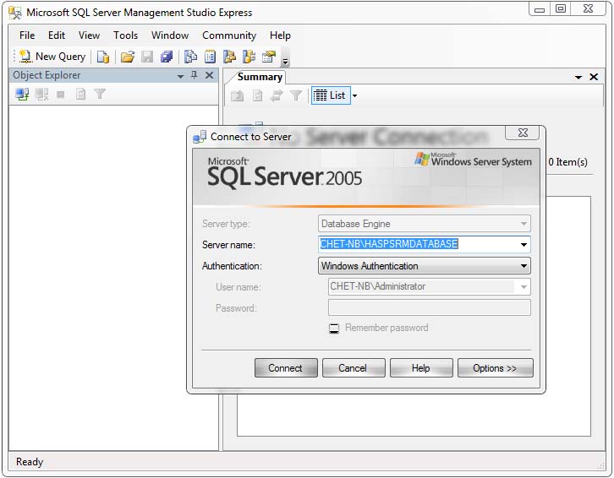Open the Community menu
The height and width of the screenshot is (478, 614).
click(x=229, y=35)
